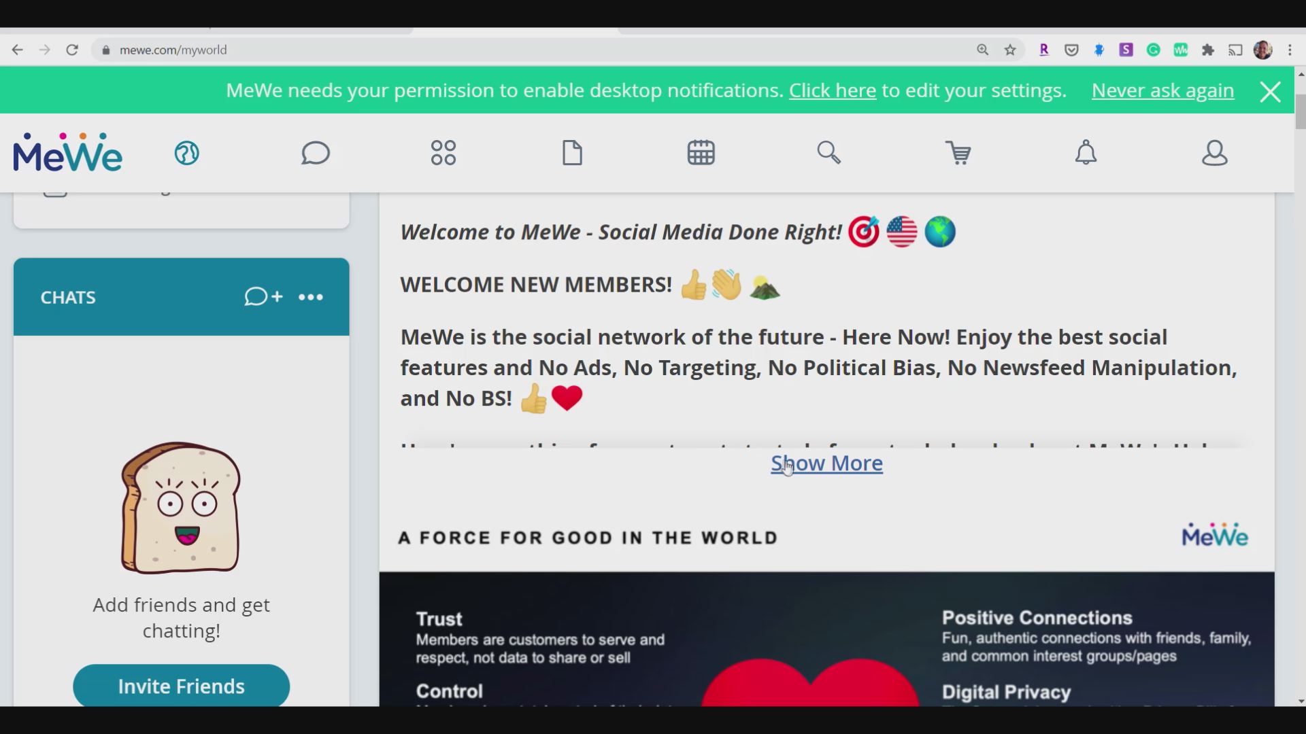Click the MeWe logo in header
This screenshot has height=734, width=1306.
(68, 152)
